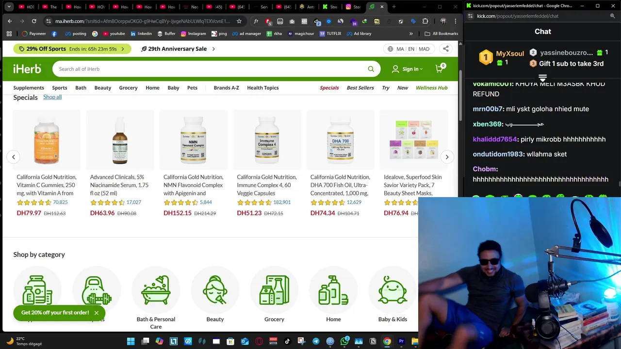This screenshot has width=621, height=349.
Task: Open Best Sellers link
Action: tap(360, 88)
